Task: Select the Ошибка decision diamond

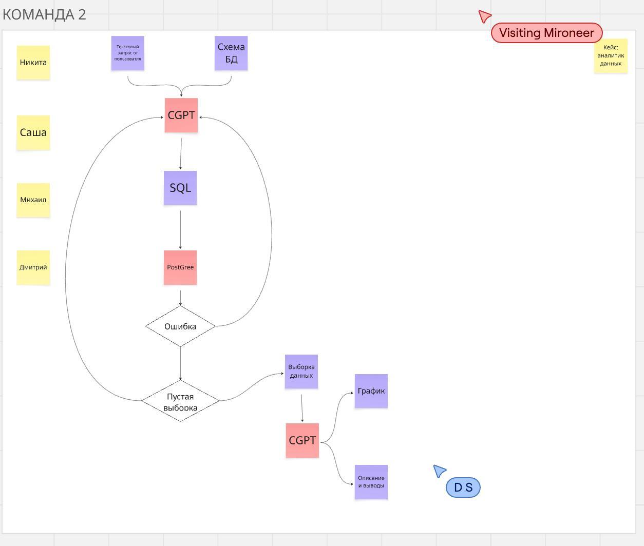Action: click(180, 326)
